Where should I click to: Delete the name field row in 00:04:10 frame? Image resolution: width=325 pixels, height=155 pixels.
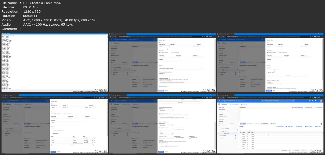point(95,138)
